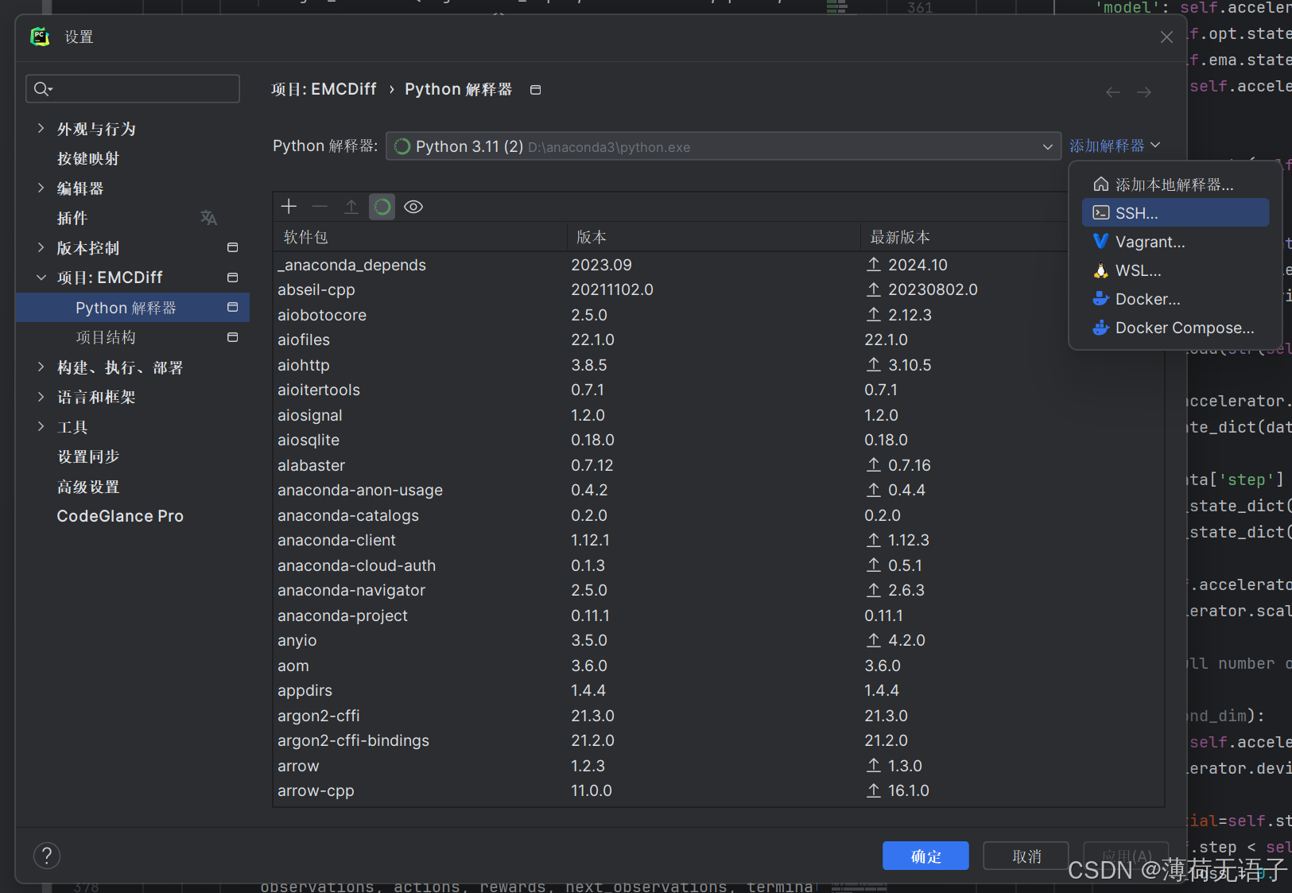Click the translate icon beside 插件

[208, 218]
